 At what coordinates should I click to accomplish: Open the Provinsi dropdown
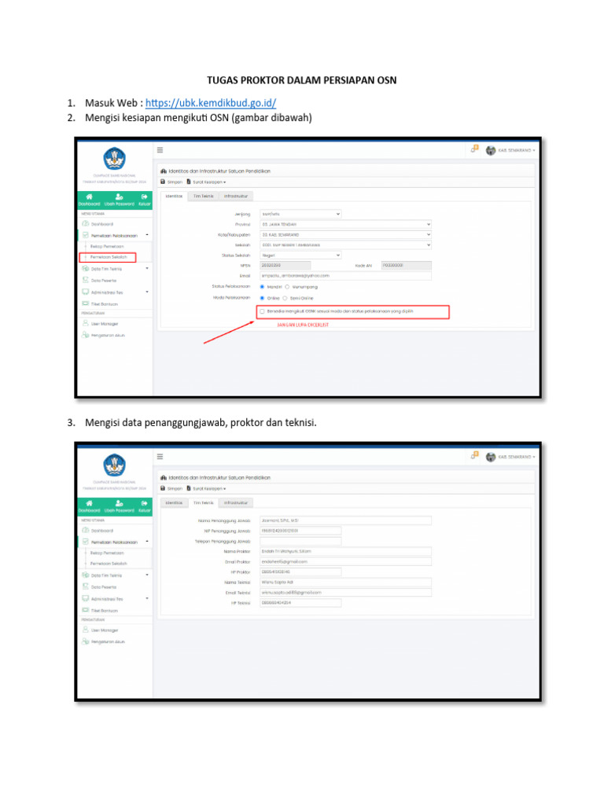(346, 224)
